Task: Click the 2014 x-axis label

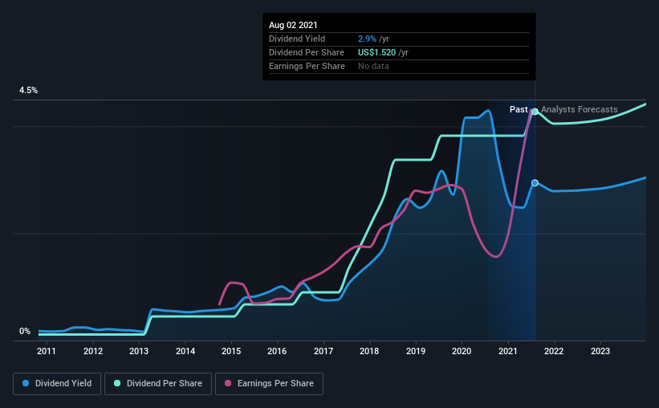Action: click(185, 351)
